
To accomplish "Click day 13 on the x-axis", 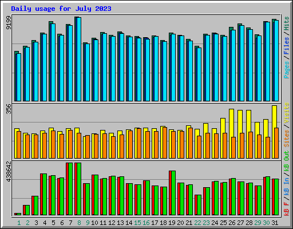I will point(120,223).
